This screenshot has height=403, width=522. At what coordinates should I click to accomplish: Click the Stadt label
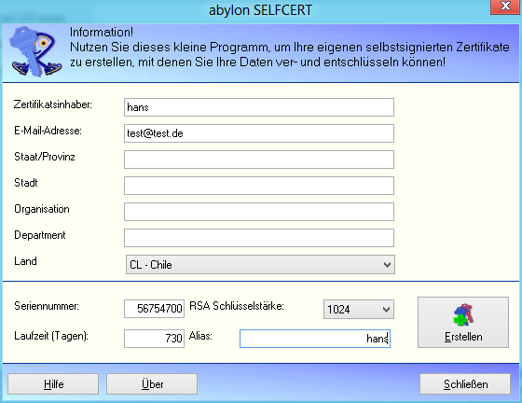click(x=26, y=183)
